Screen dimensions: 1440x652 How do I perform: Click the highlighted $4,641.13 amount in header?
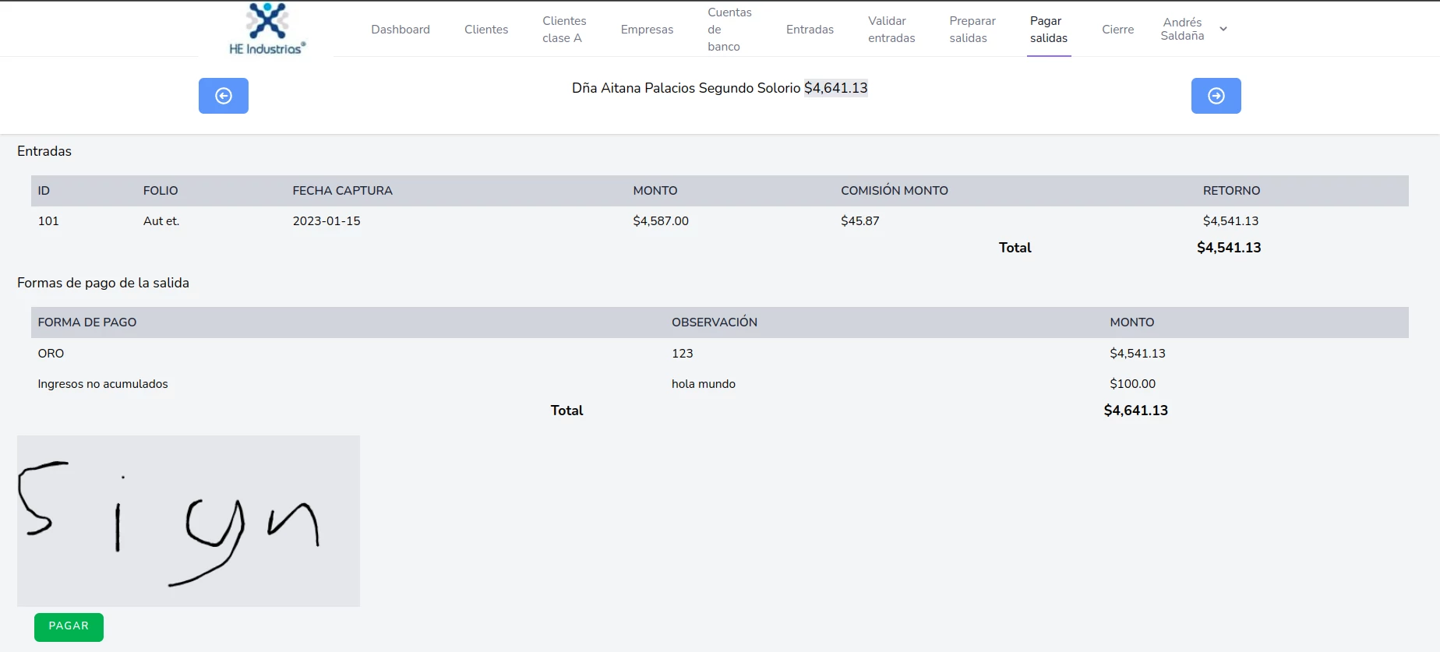coord(835,88)
